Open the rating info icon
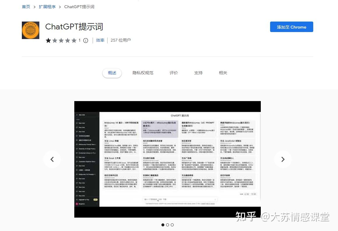338x231 pixels. click(86, 40)
